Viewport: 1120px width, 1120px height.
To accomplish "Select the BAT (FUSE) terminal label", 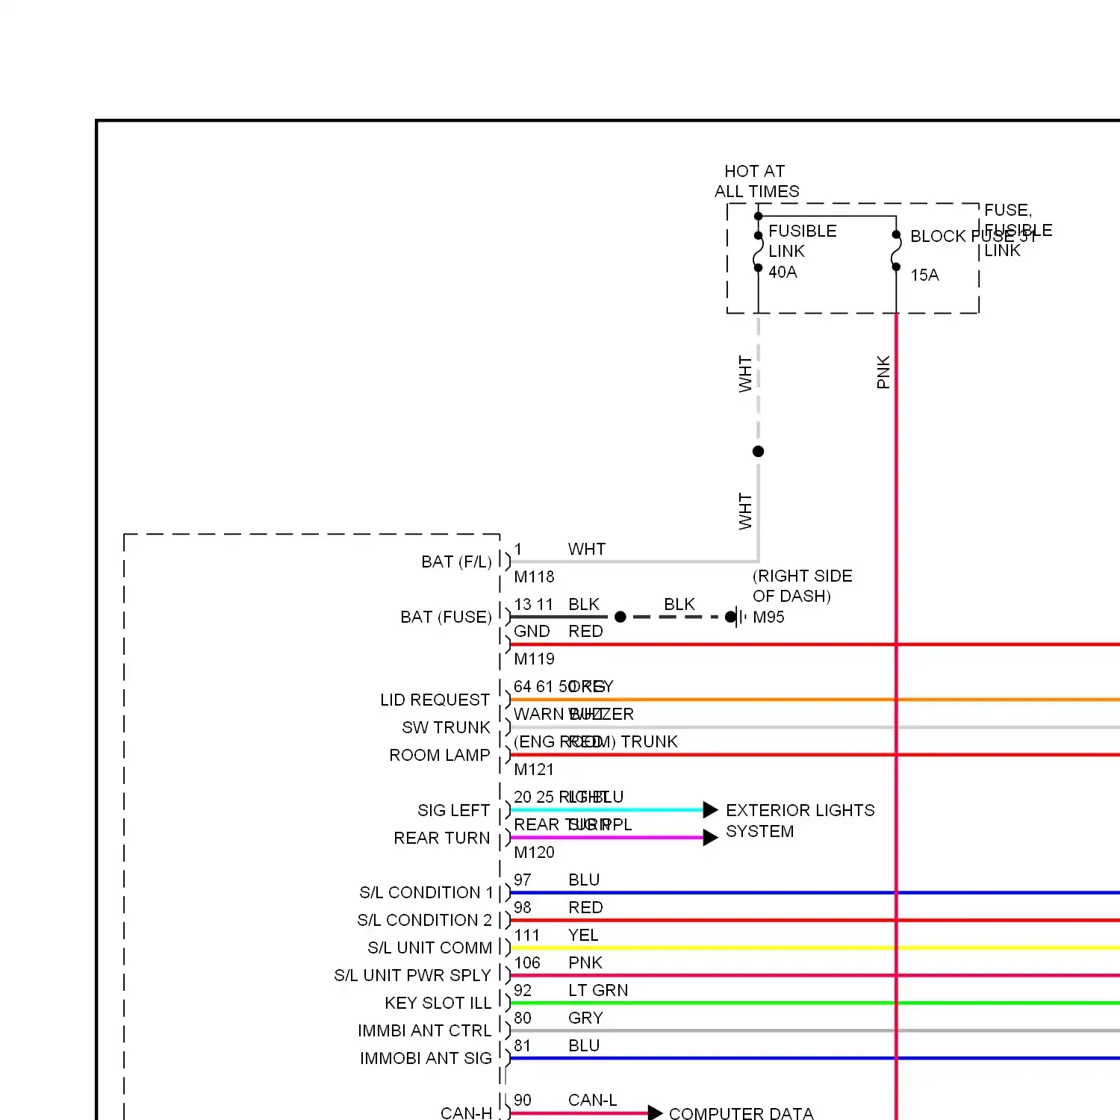I will (x=446, y=617).
